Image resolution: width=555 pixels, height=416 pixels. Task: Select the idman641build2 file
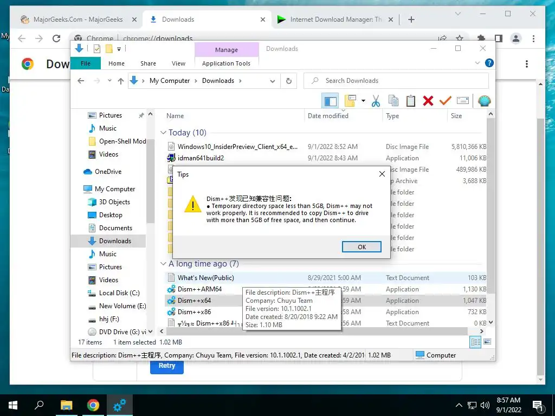[x=201, y=158]
